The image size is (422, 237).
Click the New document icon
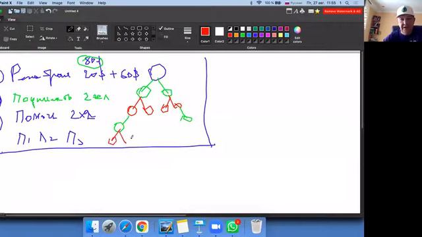coord(11,11)
